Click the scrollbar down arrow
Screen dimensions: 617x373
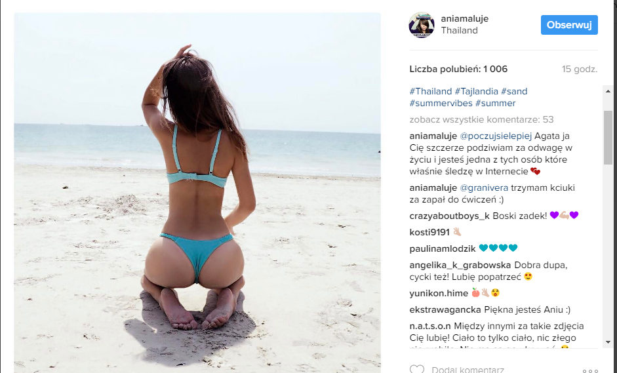(608, 342)
